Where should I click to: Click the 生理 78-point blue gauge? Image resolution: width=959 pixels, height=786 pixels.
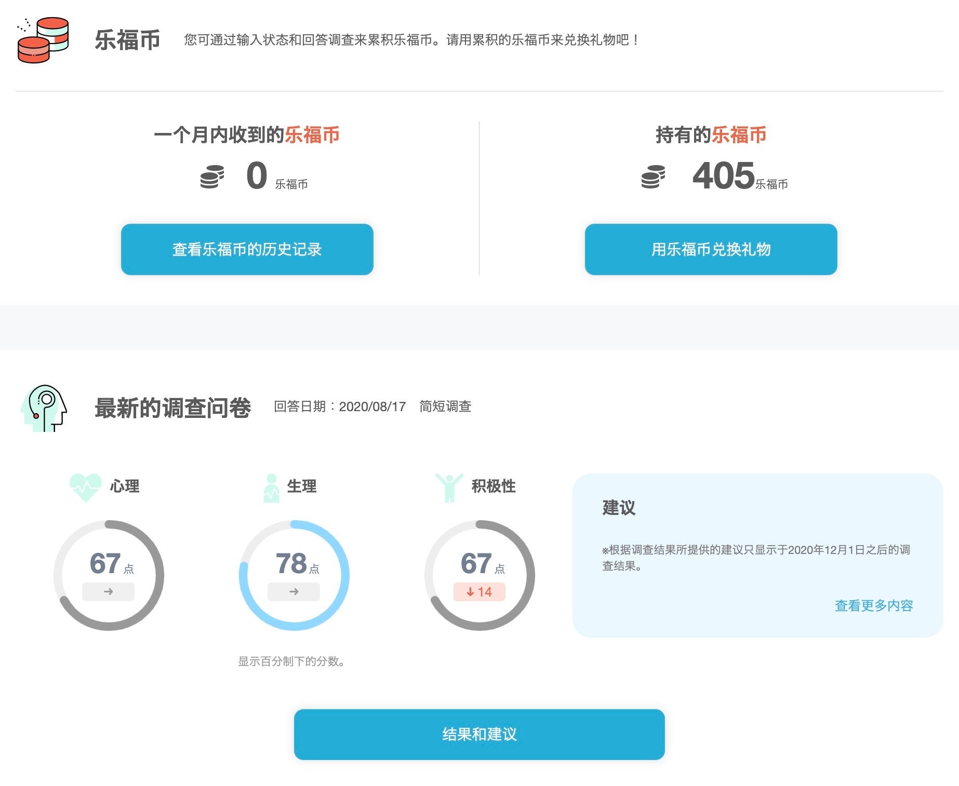coord(294,575)
